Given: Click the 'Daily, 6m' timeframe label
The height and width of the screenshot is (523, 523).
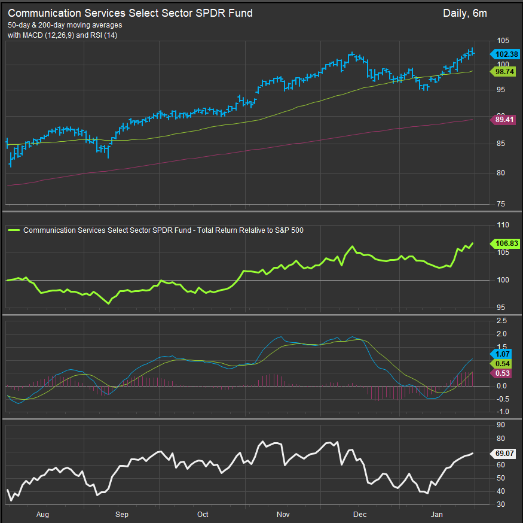Looking at the screenshot, I should coord(464,13).
